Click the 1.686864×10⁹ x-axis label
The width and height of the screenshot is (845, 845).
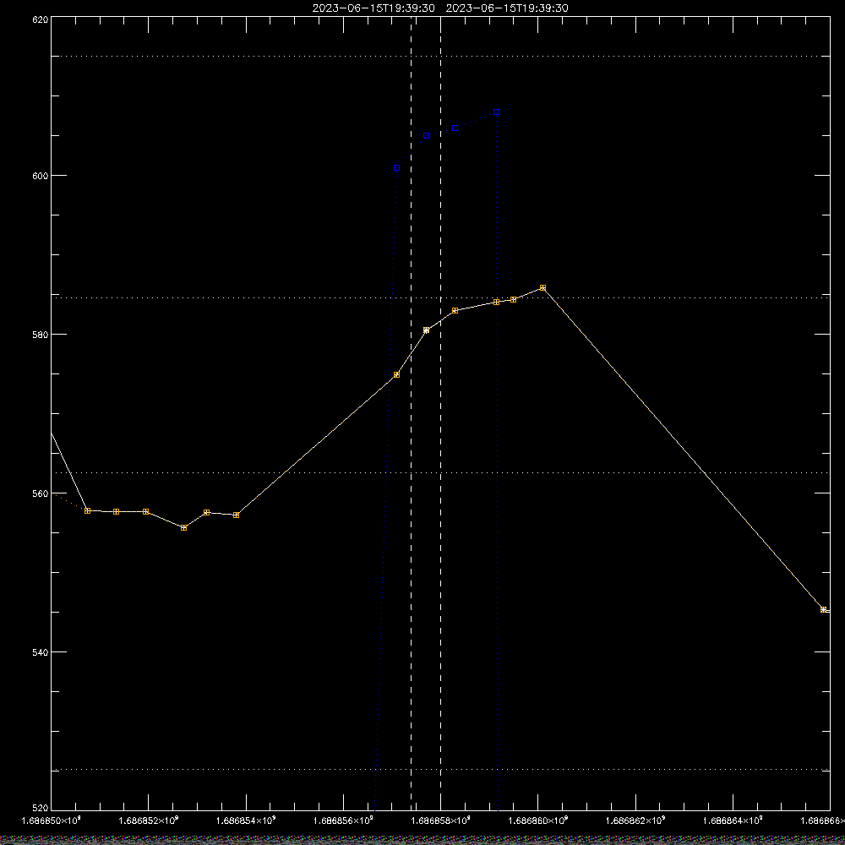pos(734,820)
